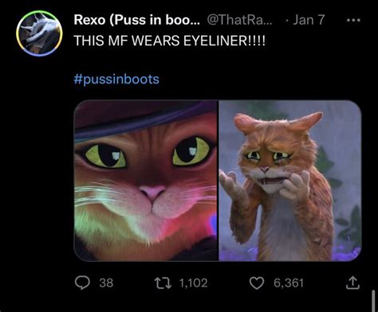Click the reply speech bubble icon

point(82,283)
